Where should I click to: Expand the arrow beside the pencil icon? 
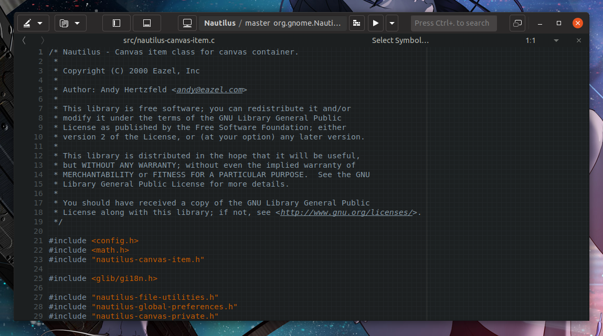pos(40,24)
